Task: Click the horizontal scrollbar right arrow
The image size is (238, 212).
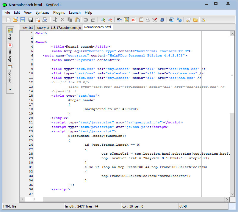Action: (x=227, y=199)
